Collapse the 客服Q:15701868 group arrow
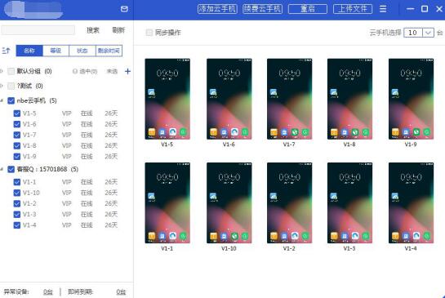This screenshot has height=298, width=445. tap(2, 169)
